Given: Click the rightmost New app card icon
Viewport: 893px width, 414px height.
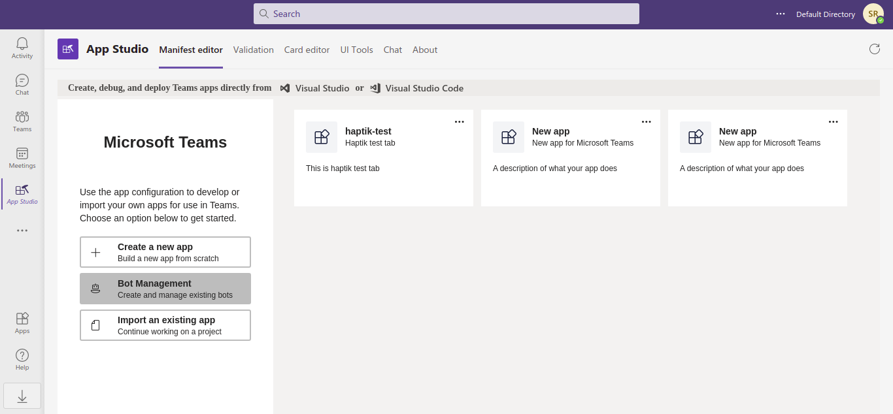Looking at the screenshot, I should [x=696, y=137].
